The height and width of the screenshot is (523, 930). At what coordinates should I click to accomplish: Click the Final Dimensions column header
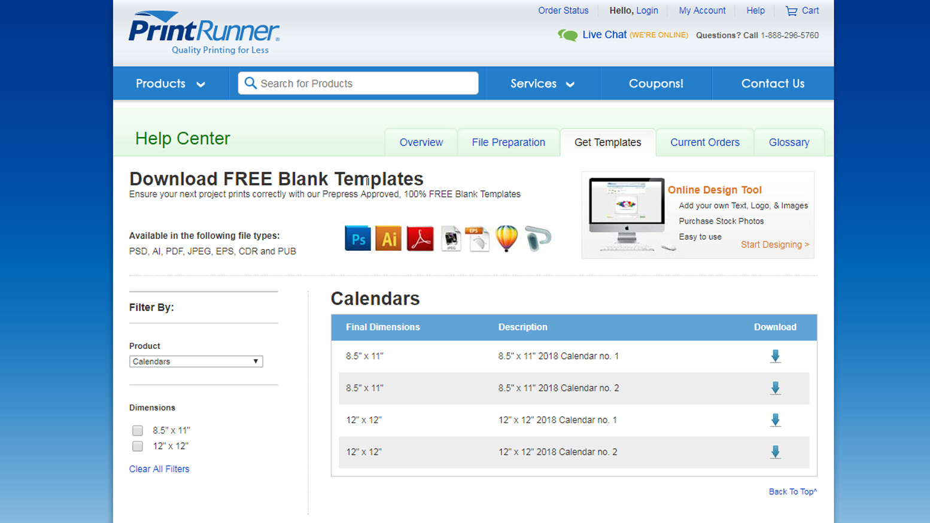pos(383,327)
